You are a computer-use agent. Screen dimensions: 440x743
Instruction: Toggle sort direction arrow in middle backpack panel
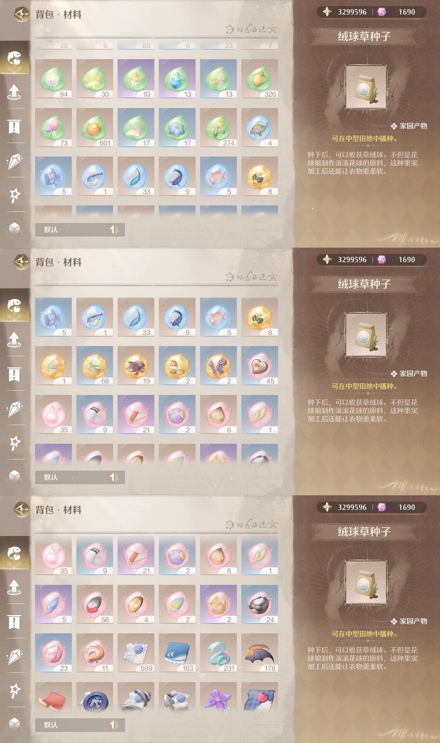click(114, 477)
